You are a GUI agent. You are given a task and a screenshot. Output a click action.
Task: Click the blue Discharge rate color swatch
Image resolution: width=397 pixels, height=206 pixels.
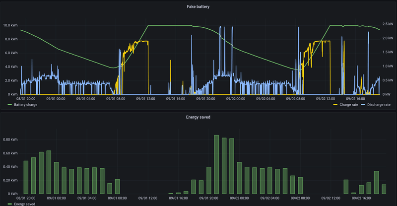[363, 105]
